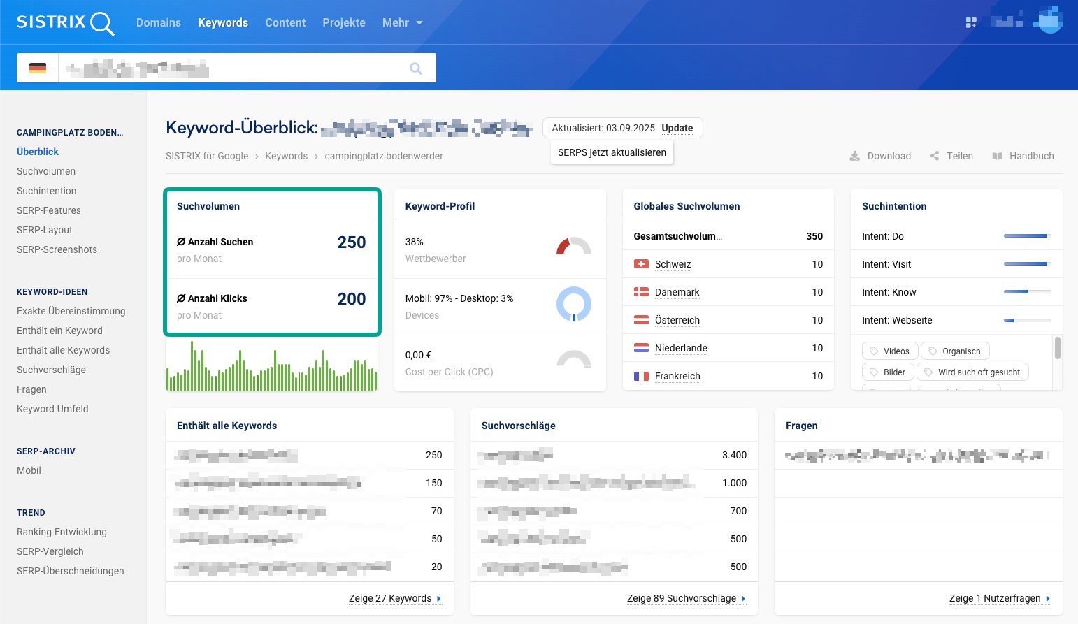Click the SISTRIX logo magnifier icon
This screenshot has width=1078, height=624.
click(102, 24)
